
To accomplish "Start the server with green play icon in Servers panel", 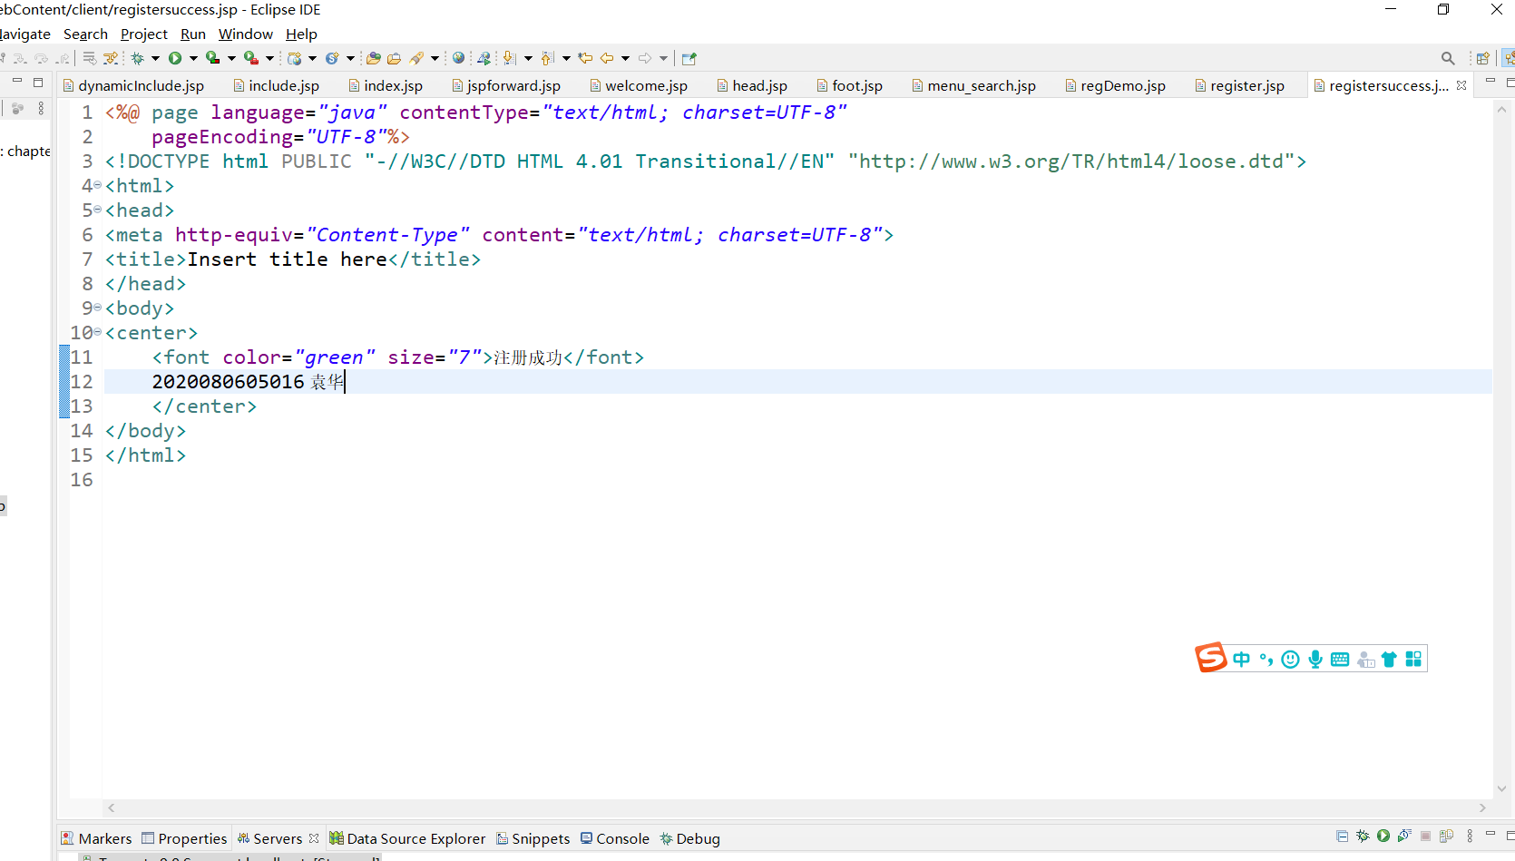I will (x=1383, y=836).
